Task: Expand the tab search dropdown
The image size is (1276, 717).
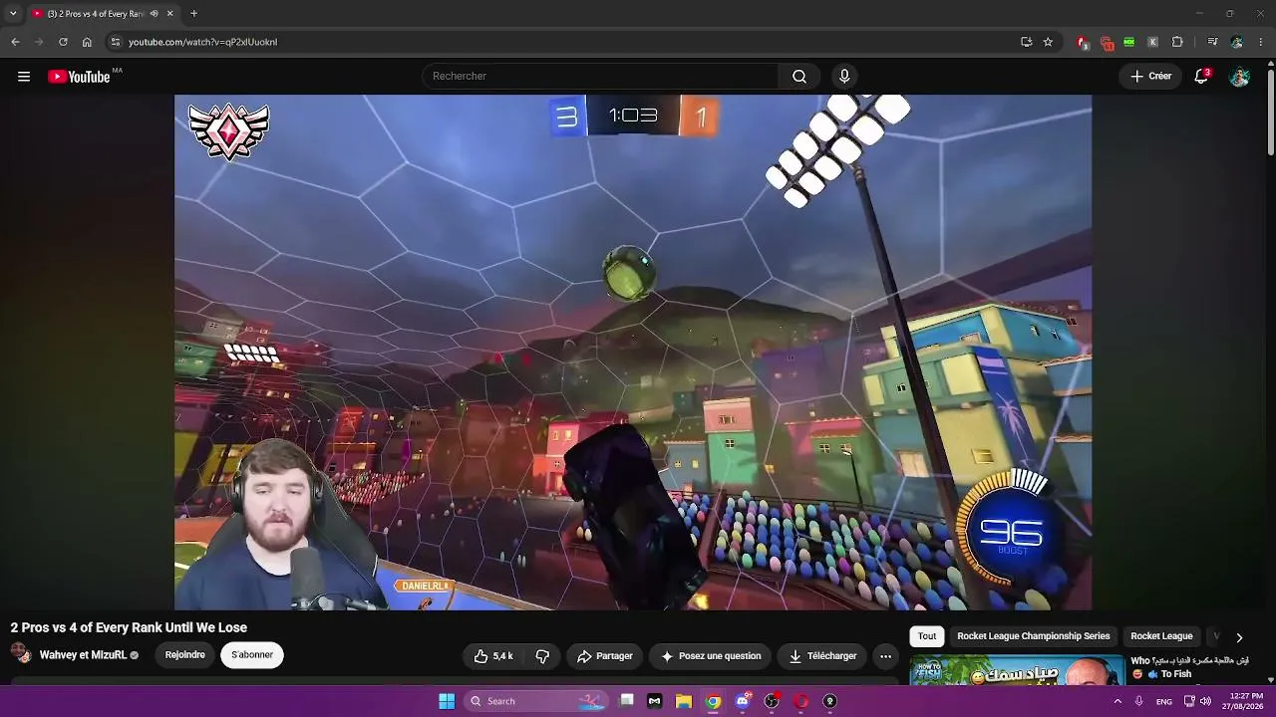Action: pyautogui.click(x=13, y=14)
